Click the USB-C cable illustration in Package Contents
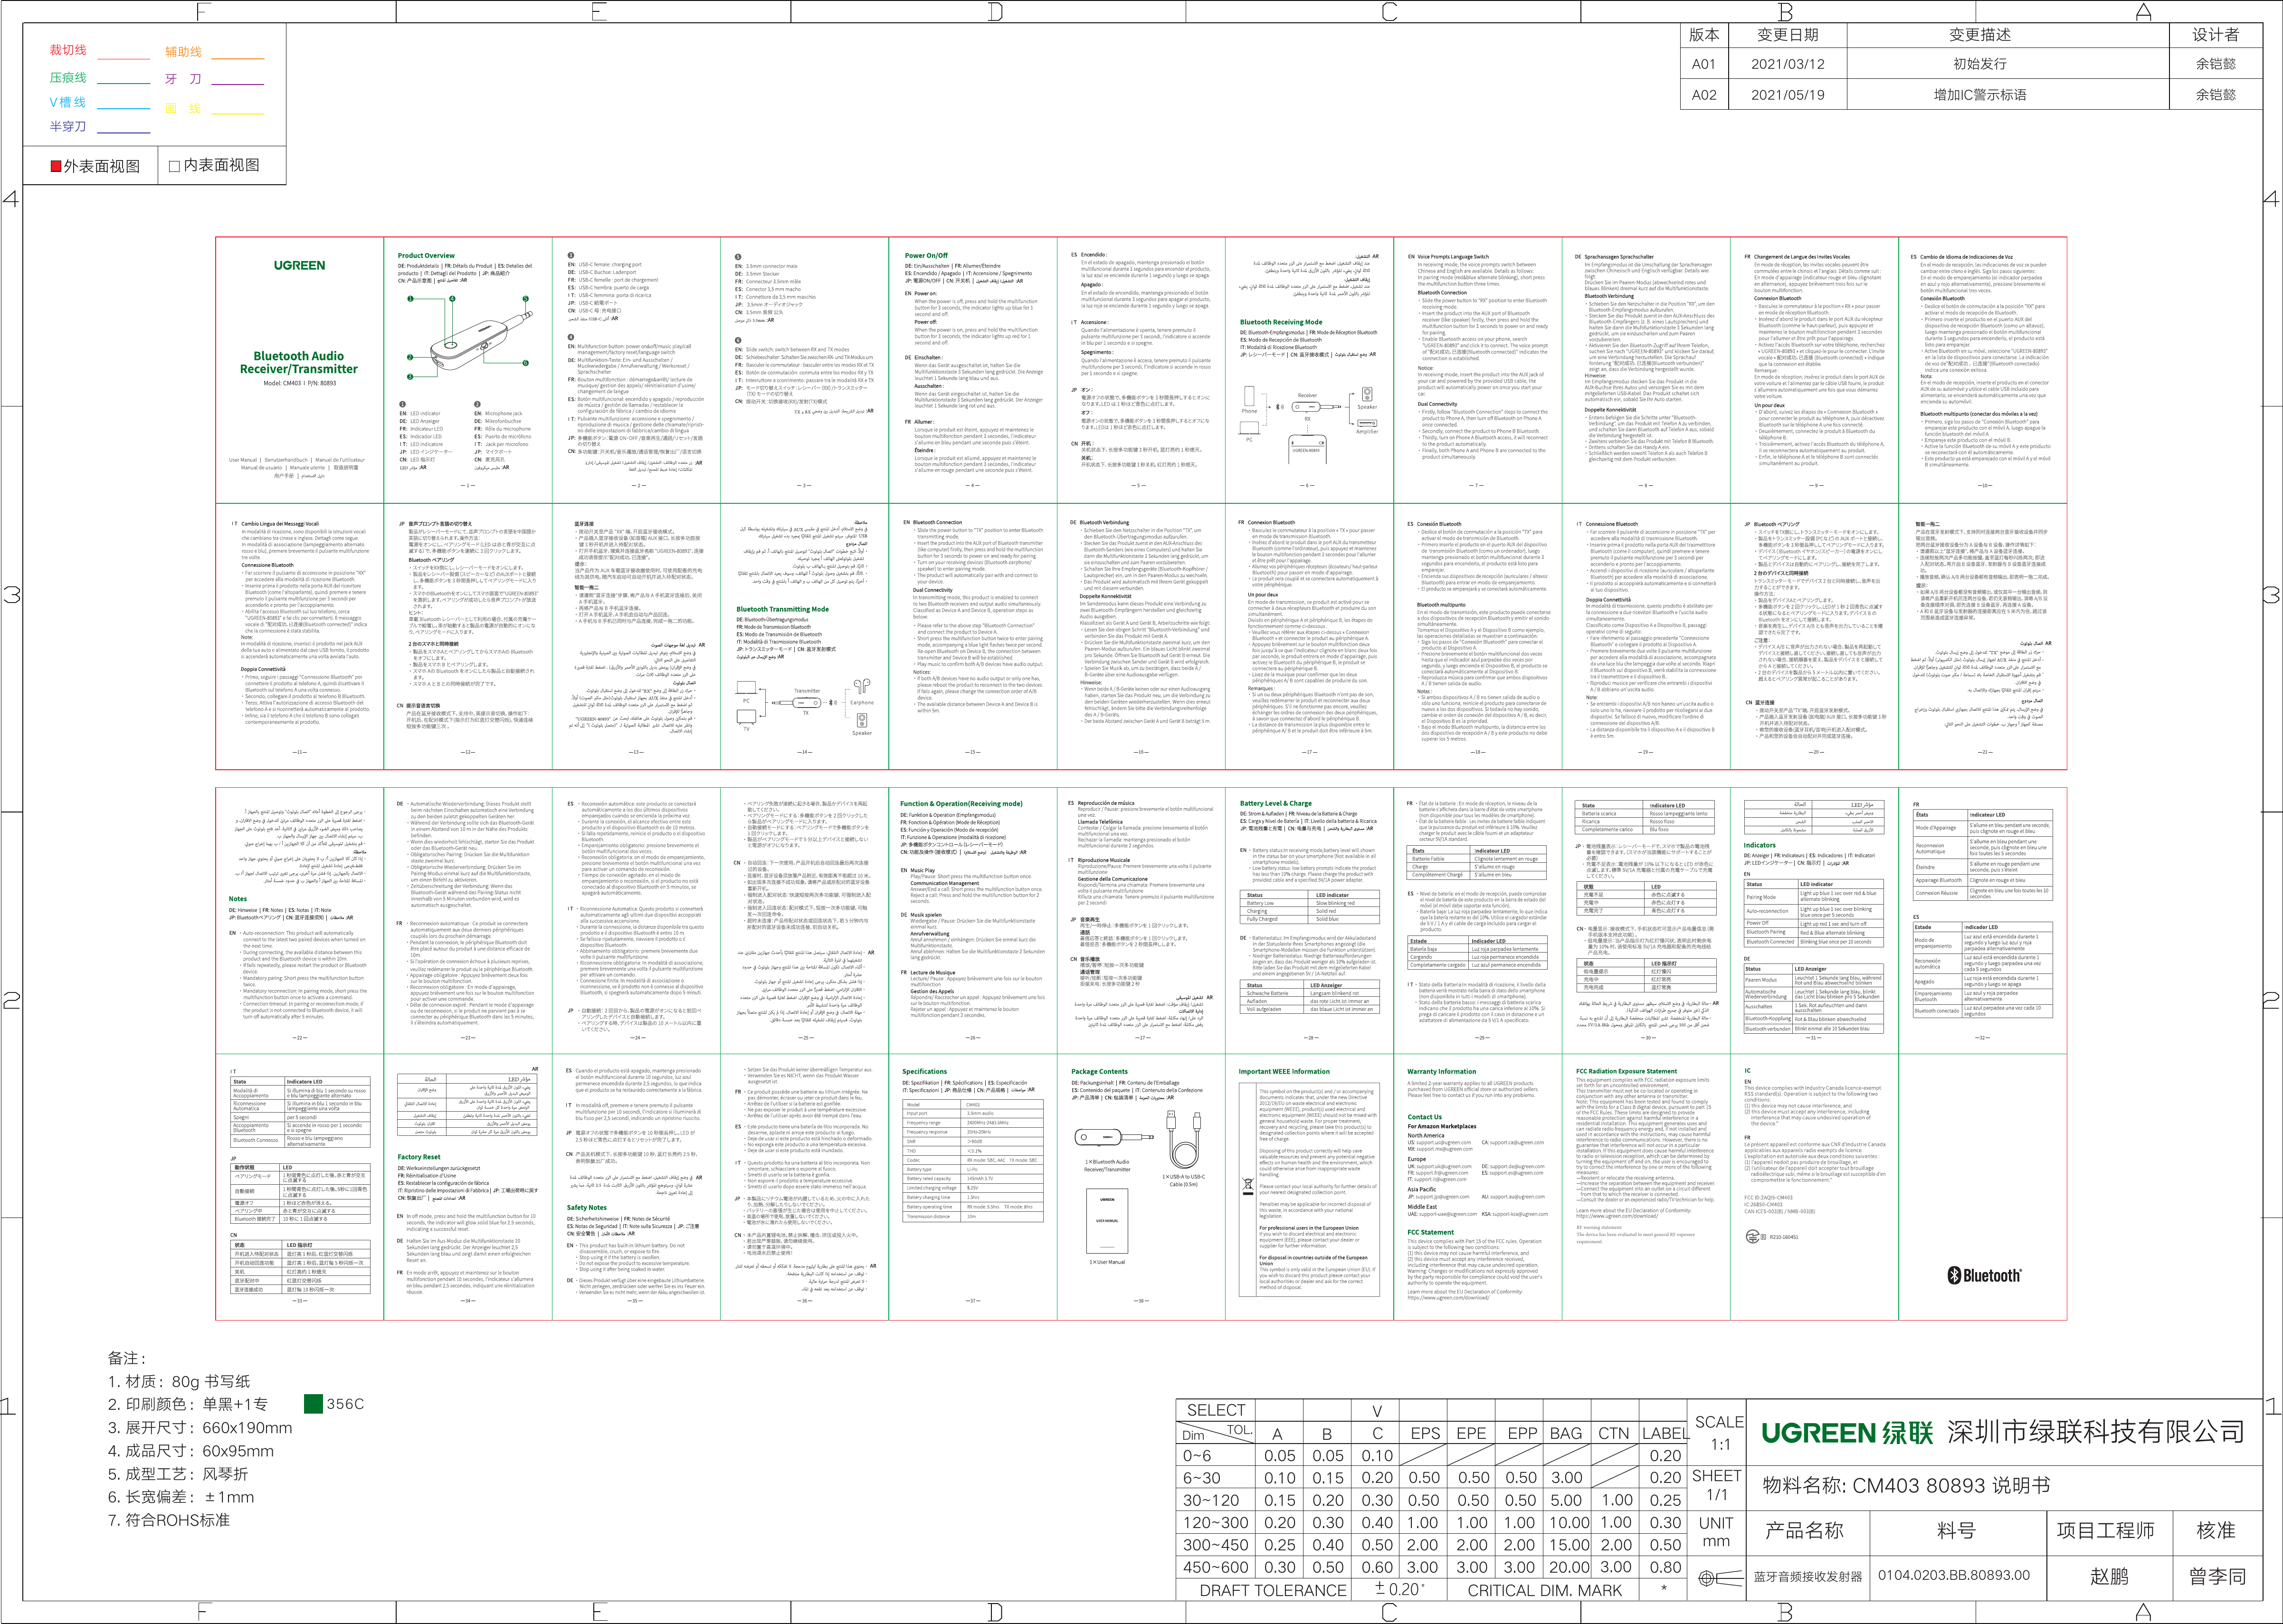 coord(1183,1140)
